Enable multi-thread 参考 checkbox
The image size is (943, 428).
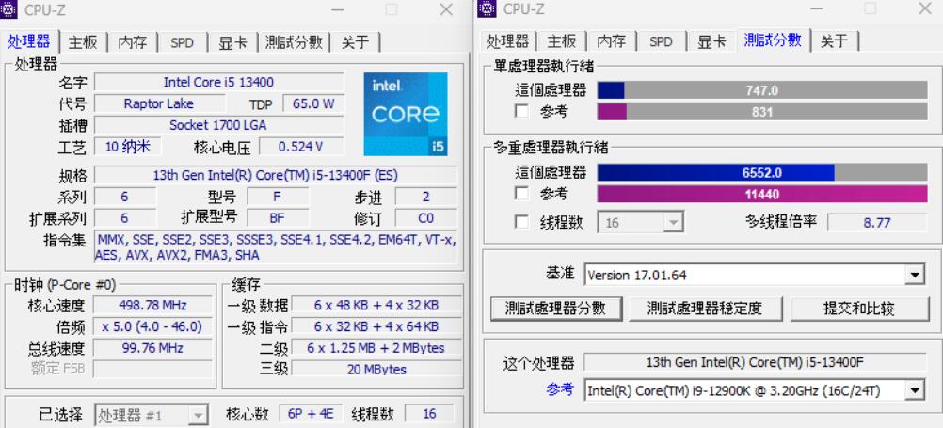tap(521, 194)
